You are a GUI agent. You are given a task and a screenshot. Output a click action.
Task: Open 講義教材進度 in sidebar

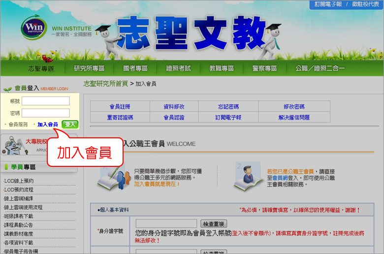(x=18, y=234)
